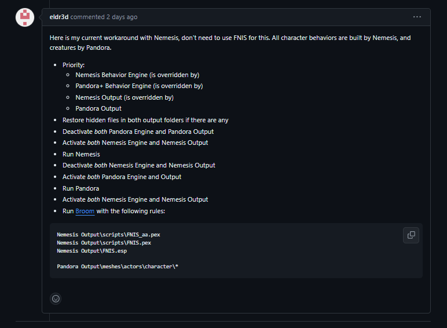Click the scripts\FNIS.pex code line
The width and height of the screenshot is (447, 328).
click(x=104, y=242)
